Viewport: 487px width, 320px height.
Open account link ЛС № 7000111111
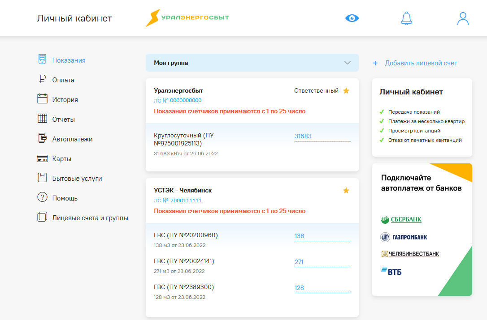point(177,201)
